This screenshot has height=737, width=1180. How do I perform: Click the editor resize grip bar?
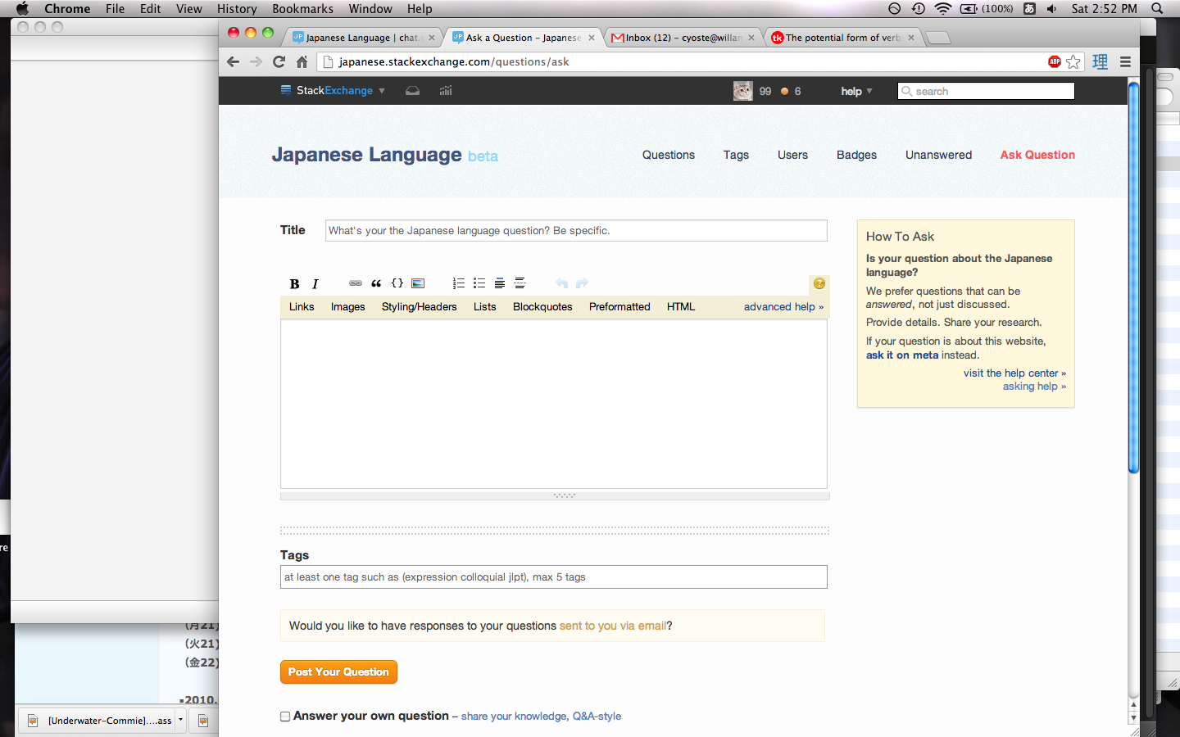555,495
